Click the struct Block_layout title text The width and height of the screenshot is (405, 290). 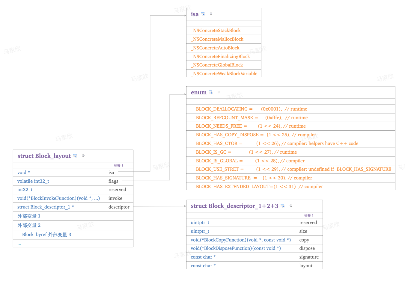[44, 156]
